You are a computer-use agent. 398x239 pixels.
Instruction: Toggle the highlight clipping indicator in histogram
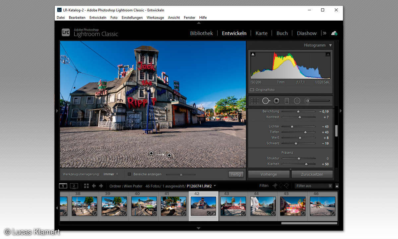[328, 54]
